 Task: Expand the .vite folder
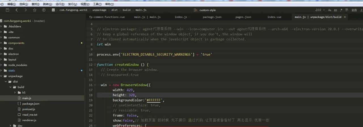click(1, 32)
